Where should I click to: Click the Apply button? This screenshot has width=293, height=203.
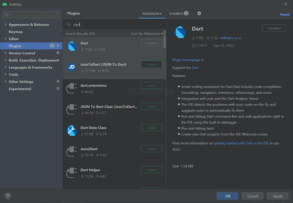277,196
